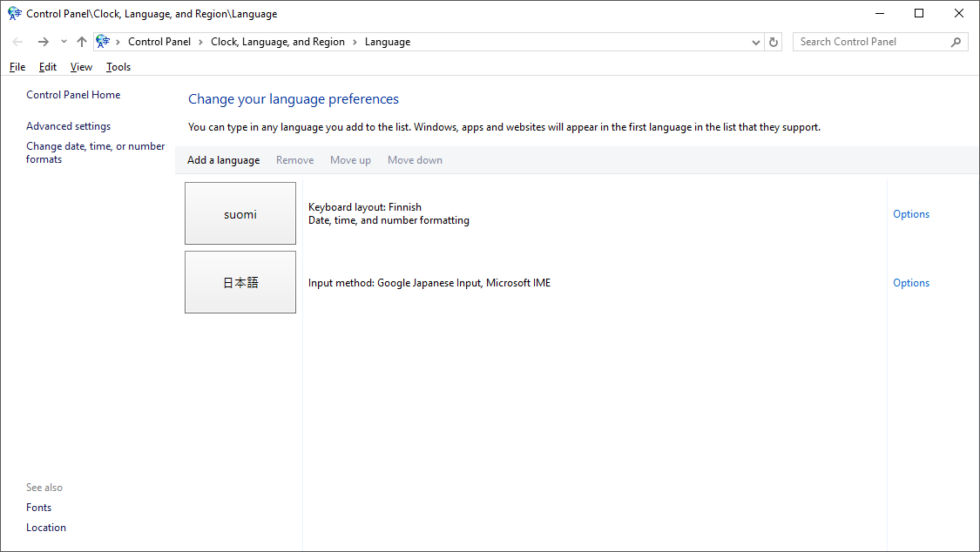Click Add a language
Viewport: 980px width, 552px height.
(x=223, y=160)
